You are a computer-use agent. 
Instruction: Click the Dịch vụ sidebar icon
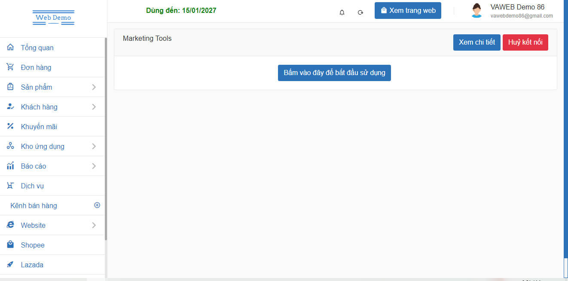(11, 186)
